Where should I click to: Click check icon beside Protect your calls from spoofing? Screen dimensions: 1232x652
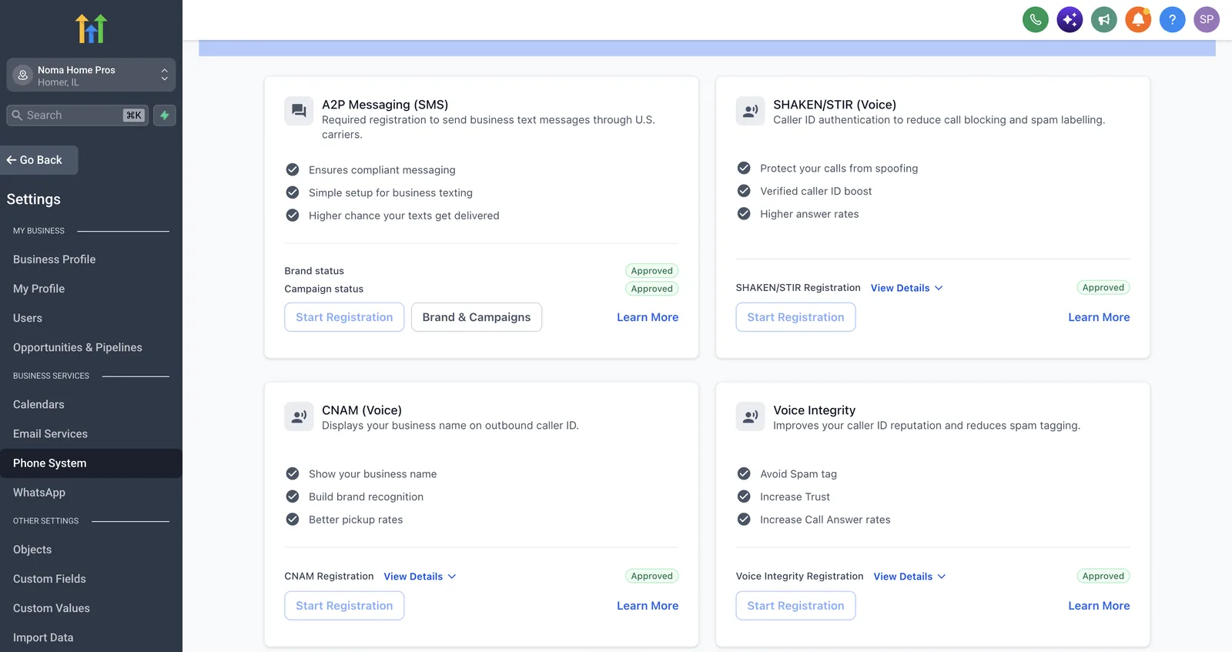tap(744, 168)
